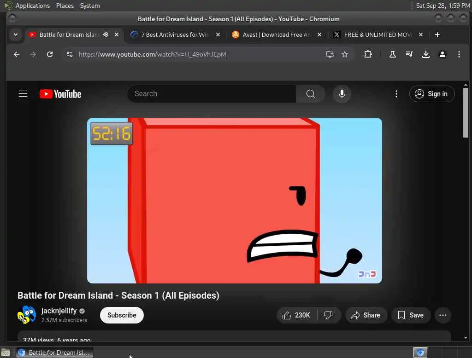Switch to Battle for Dream Island tab
Screen dimensions: 472x358
[x=69, y=35]
